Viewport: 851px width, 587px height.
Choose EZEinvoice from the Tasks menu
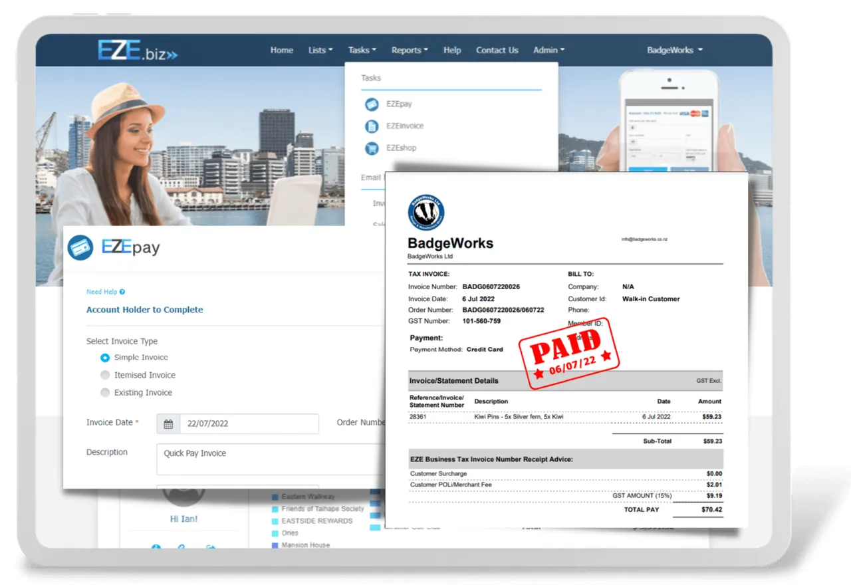pyautogui.click(x=404, y=126)
